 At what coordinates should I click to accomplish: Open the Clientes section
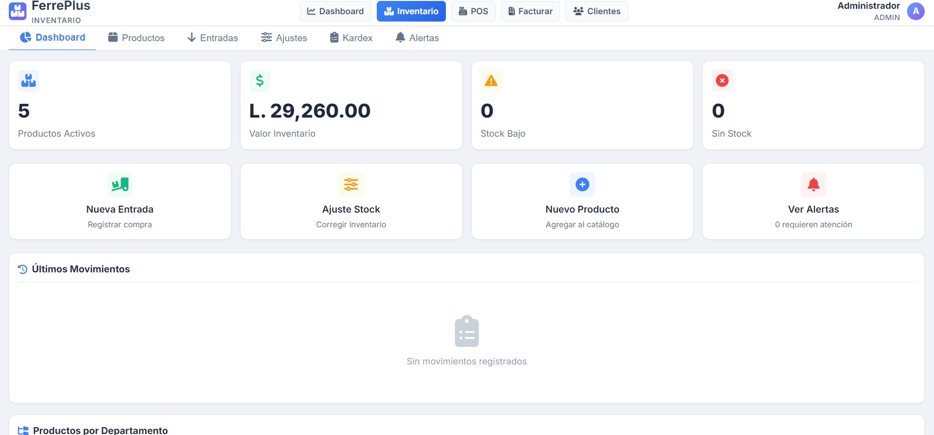tap(596, 11)
